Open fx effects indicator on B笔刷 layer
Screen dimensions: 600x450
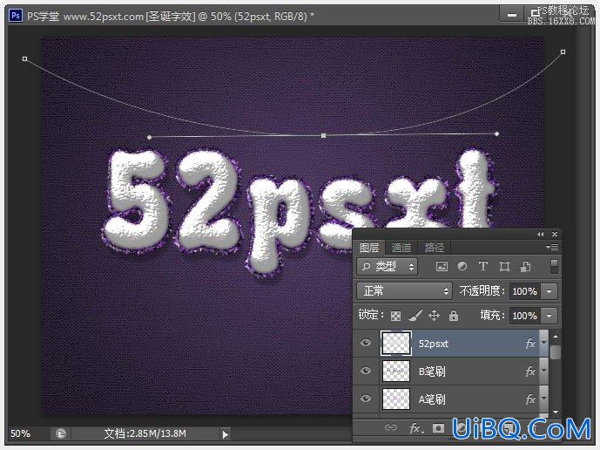530,371
